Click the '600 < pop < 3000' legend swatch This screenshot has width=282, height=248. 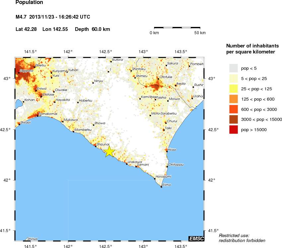click(x=234, y=109)
